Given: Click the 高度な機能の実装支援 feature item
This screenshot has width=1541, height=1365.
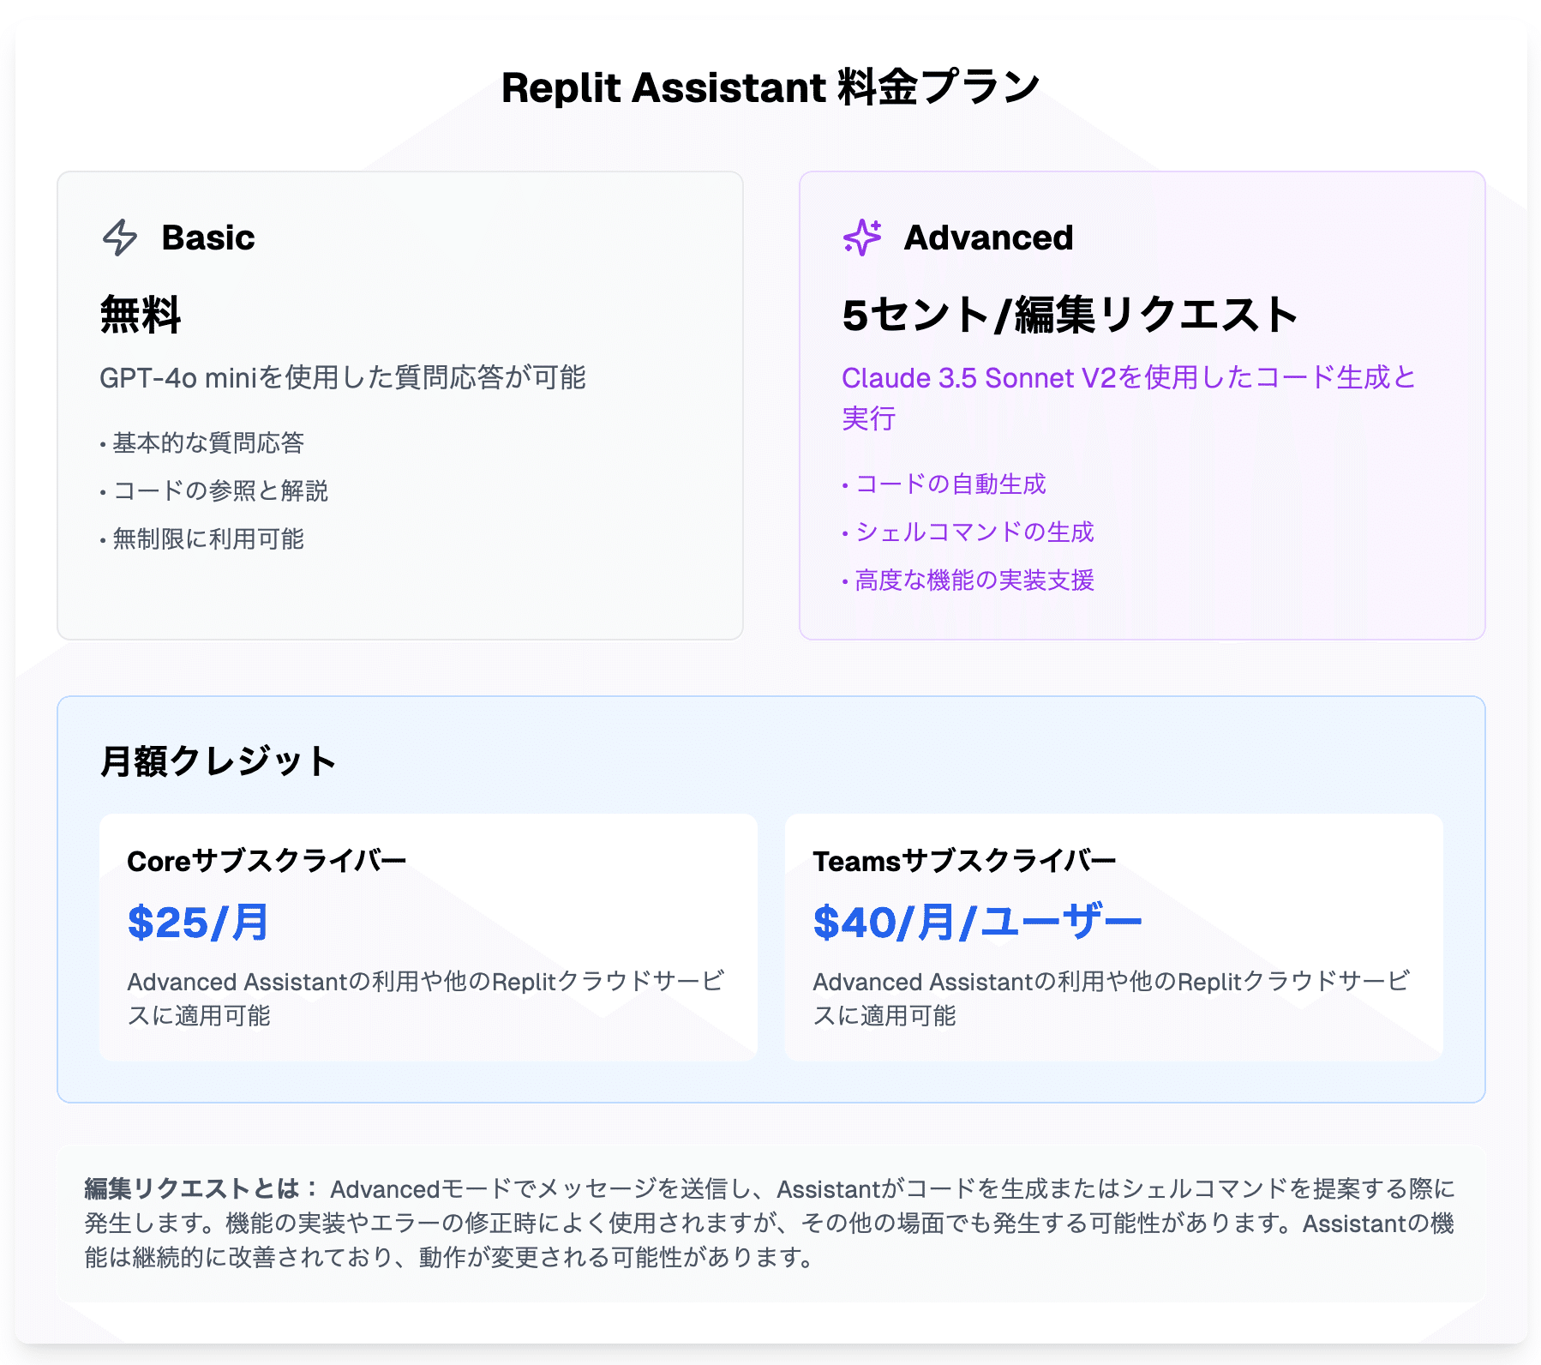Looking at the screenshot, I should [974, 580].
